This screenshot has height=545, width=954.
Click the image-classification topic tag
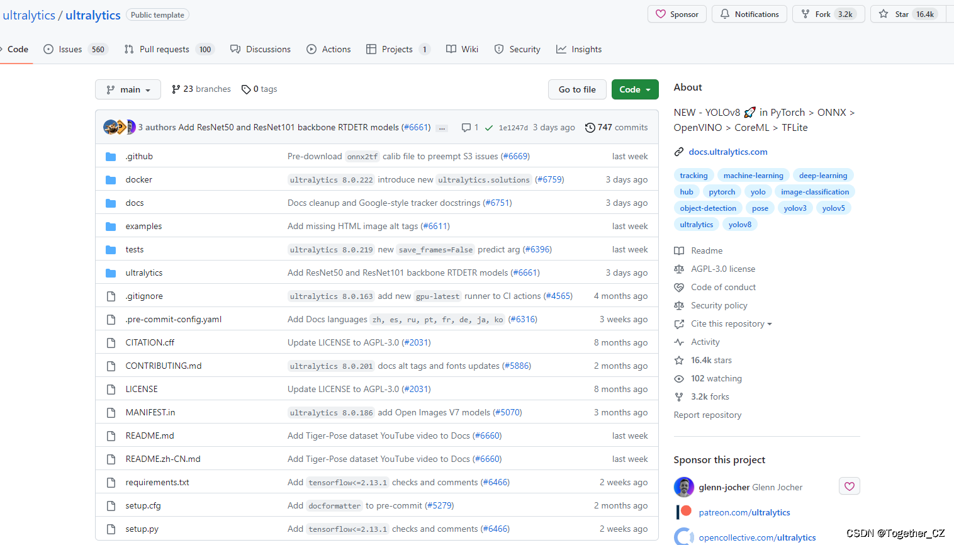coord(815,192)
